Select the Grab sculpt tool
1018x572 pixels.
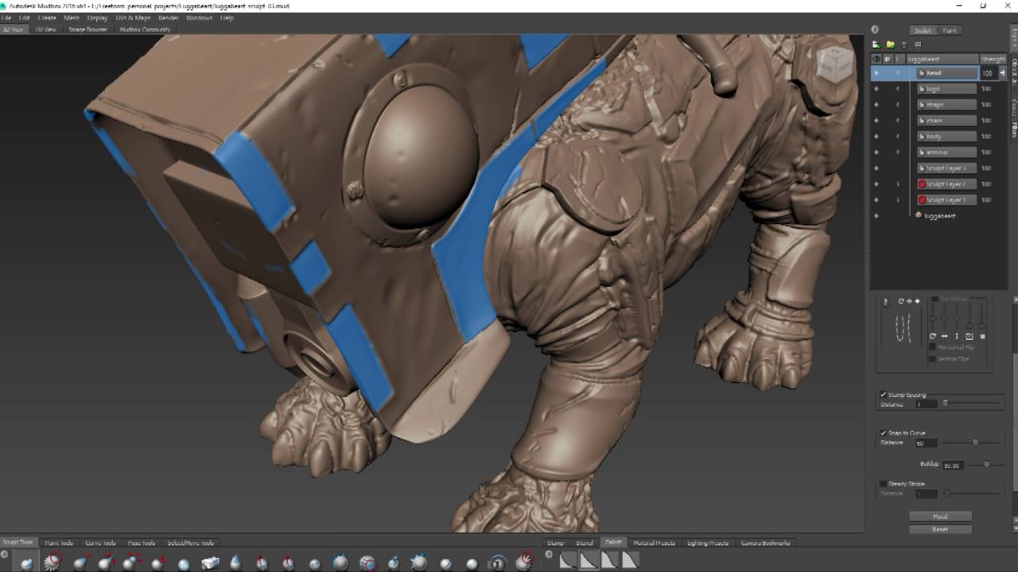105,562
